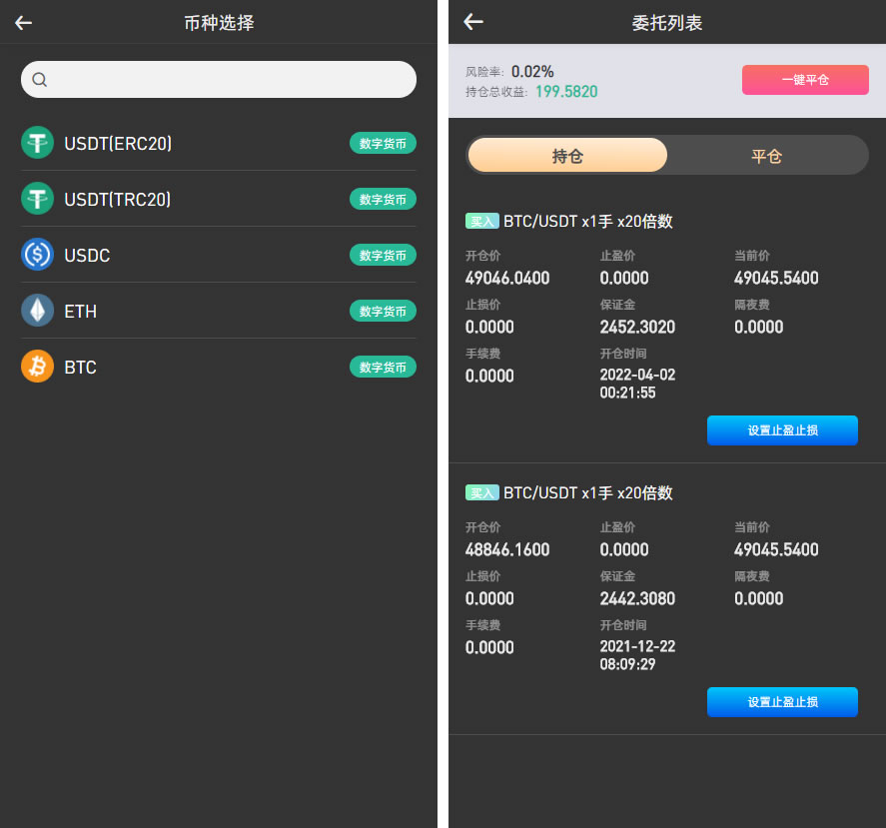Click the 数字货币 tag next to ETH
The height and width of the screenshot is (828, 886).
[383, 311]
